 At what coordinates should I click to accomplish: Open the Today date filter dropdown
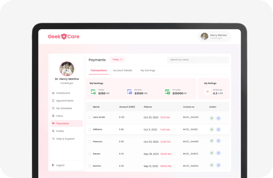click(x=117, y=59)
